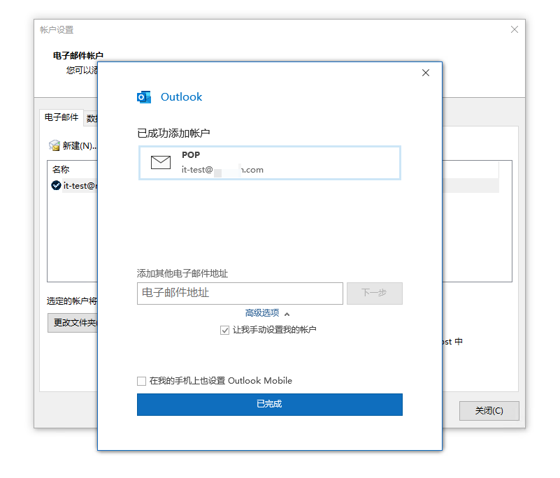The image size is (560, 478).
Task: Click the Outlook logo icon
Action: tap(144, 97)
